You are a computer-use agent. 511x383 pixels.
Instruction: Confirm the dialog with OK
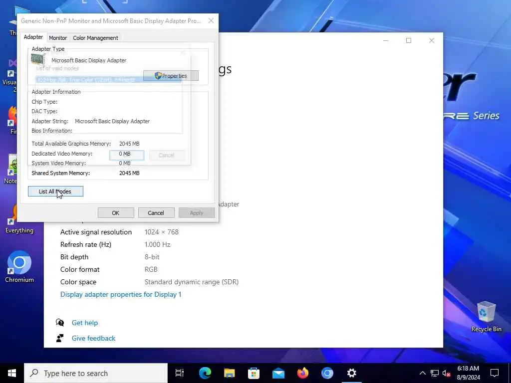[x=116, y=212]
